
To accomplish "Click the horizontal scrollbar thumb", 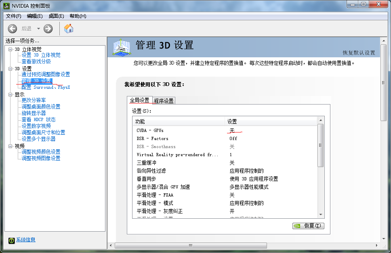I will coord(191,245).
